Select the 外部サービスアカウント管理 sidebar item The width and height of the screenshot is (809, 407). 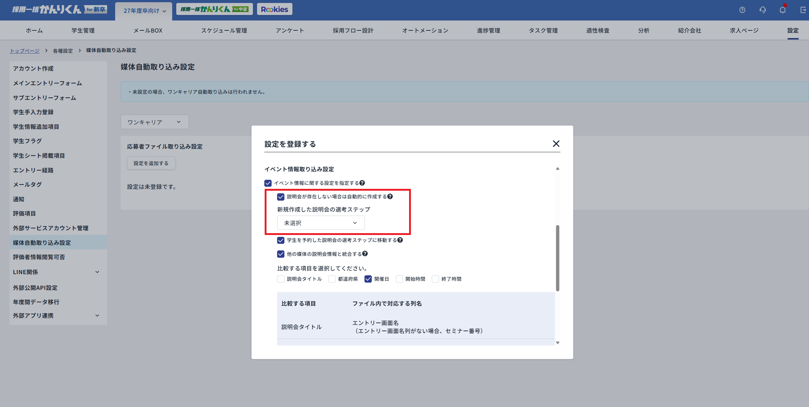click(51, 228)
